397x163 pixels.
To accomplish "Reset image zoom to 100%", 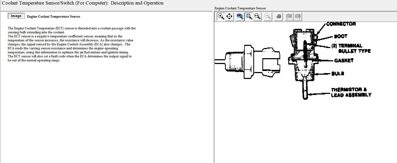I will [240, 17].
